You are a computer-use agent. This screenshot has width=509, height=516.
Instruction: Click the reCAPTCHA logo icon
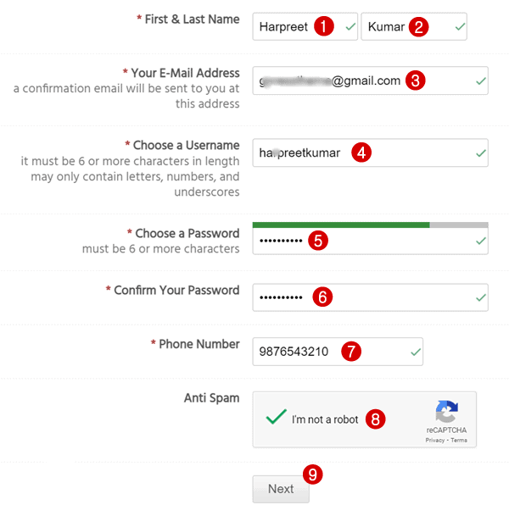446,411
